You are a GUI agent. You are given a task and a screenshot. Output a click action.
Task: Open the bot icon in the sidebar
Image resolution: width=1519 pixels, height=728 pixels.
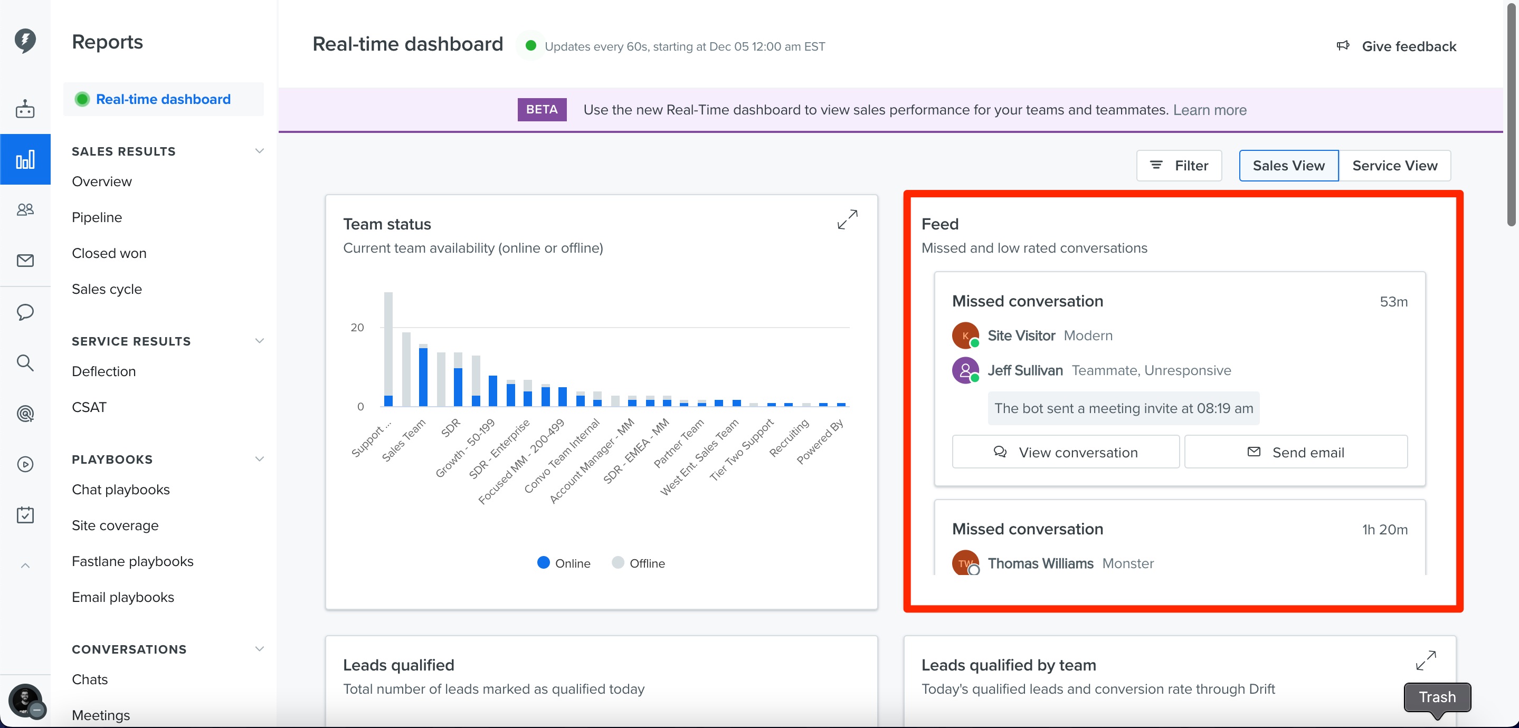pyautogui.click(x=25, y=109)
